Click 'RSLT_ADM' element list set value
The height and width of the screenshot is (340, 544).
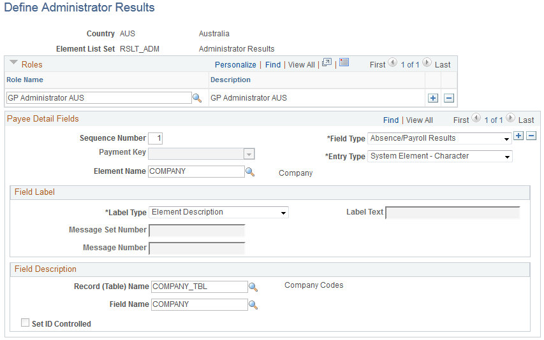click(140, 49)
